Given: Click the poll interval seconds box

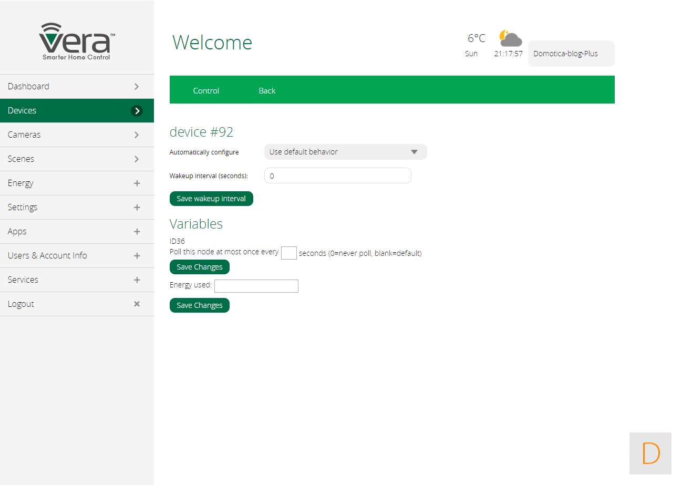Looking at the screenshot, I should tap(288, 253).
